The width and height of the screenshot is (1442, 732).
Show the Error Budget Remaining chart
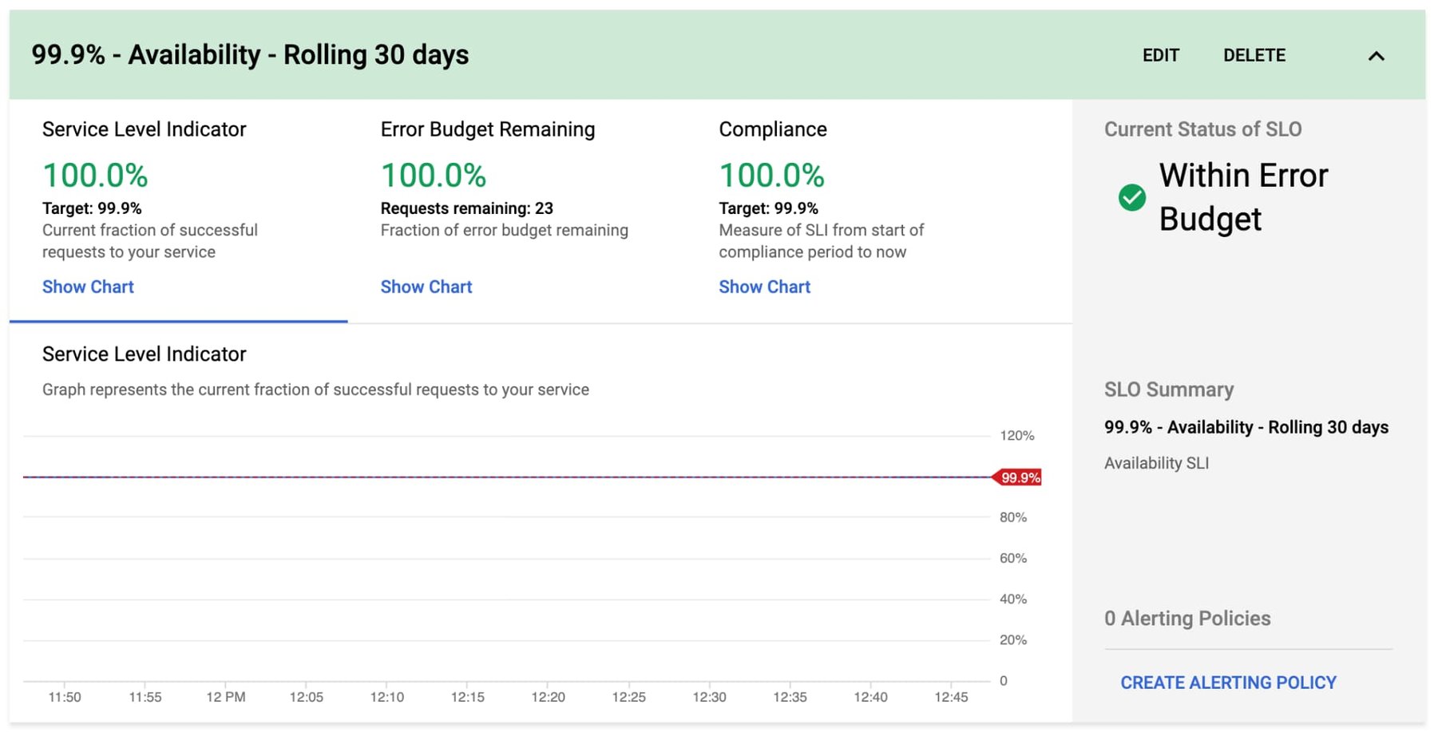tap(426, 287)
